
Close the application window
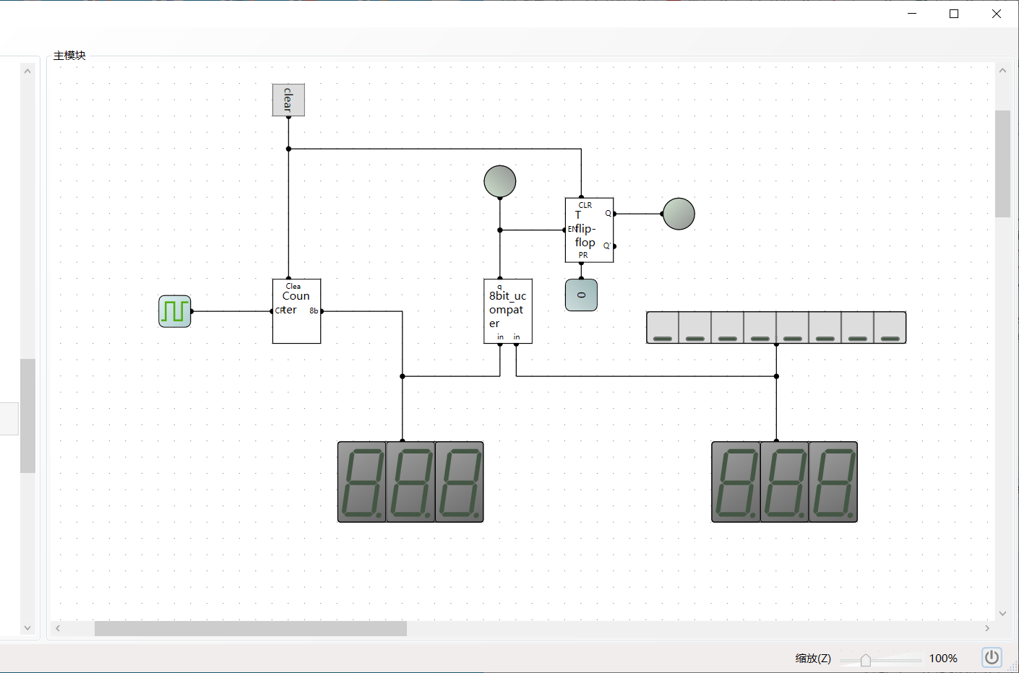pos(996,14)
